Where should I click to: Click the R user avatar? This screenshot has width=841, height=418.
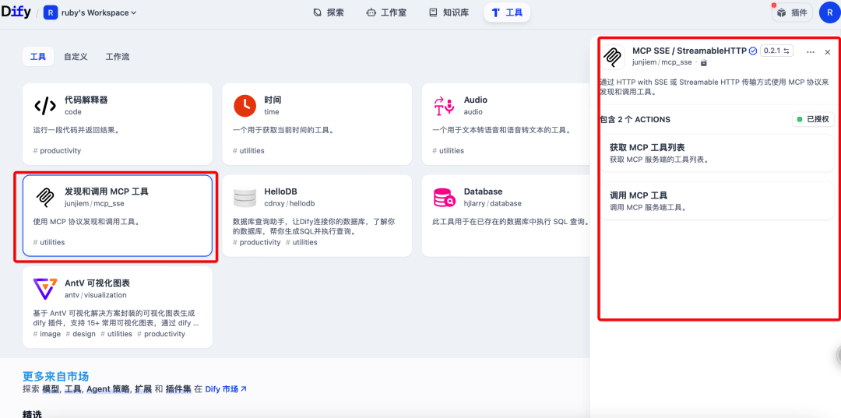pos(829,12)
